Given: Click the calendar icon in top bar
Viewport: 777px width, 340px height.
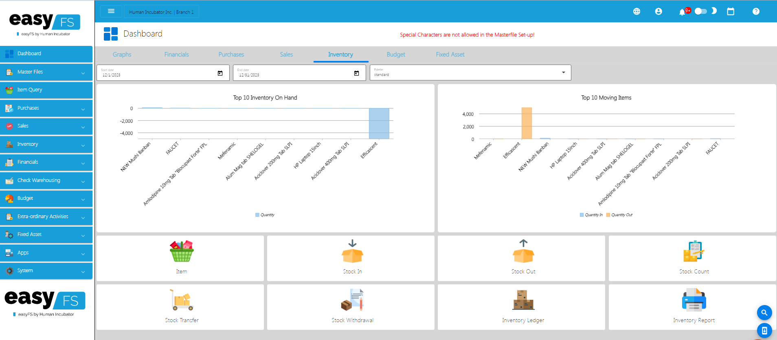Looking at the screenshot, I should point(731,12).
